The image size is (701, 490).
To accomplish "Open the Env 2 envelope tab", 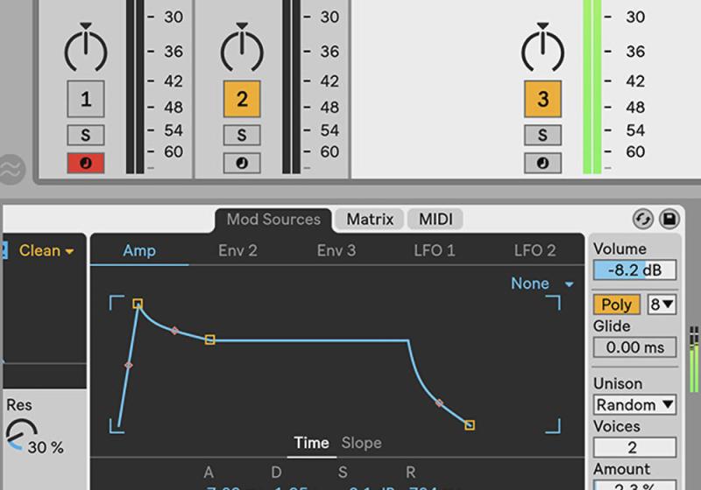I will (237, 250).
